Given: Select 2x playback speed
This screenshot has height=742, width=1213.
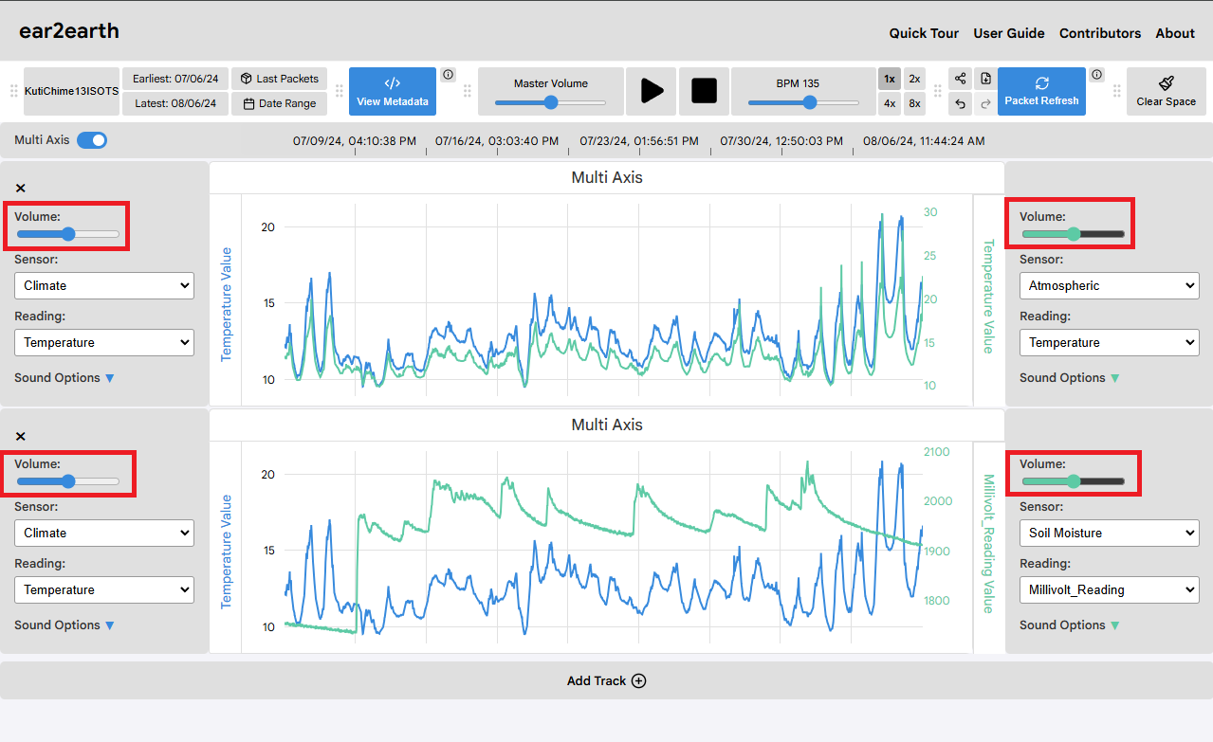Looking at the screenshot, I should pos(914,79).
